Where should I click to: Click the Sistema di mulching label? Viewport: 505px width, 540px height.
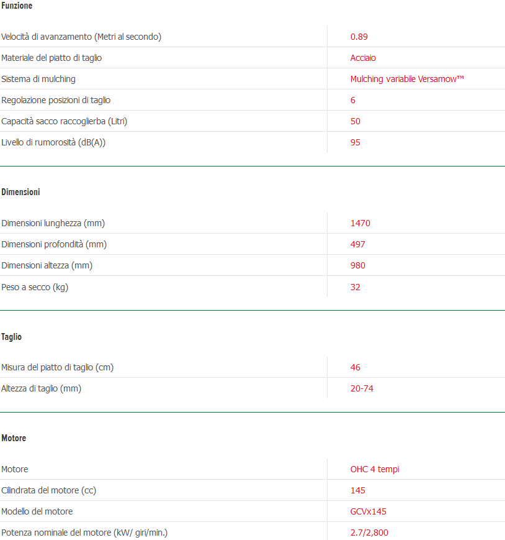(x=38, y=79)
